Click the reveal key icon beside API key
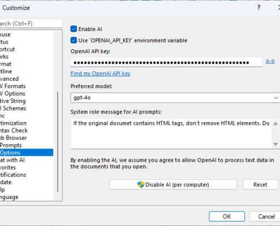 coord(270,62)
